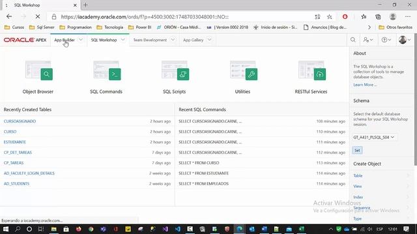Open the SQL Workshop tab
This screenshot has width=417, height=234.
(104, 40)
